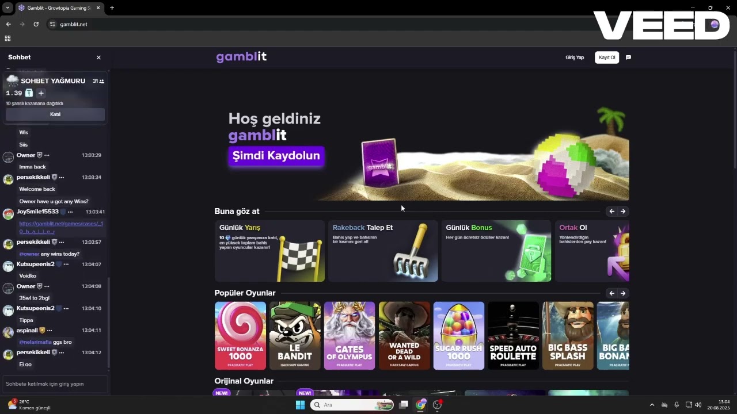Show previous games in Popüler Oyunlar
This screenshot has height=414, width=737.
coord(611,293)
